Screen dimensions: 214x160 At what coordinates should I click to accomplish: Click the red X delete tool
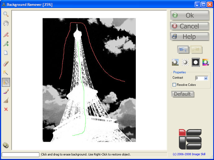click(x=6, y=109)
